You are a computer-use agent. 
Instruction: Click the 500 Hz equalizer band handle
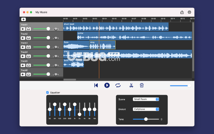click(70, 109)
